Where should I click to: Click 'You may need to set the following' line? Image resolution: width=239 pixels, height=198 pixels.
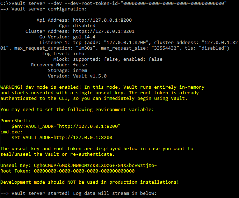pos(77,110)
